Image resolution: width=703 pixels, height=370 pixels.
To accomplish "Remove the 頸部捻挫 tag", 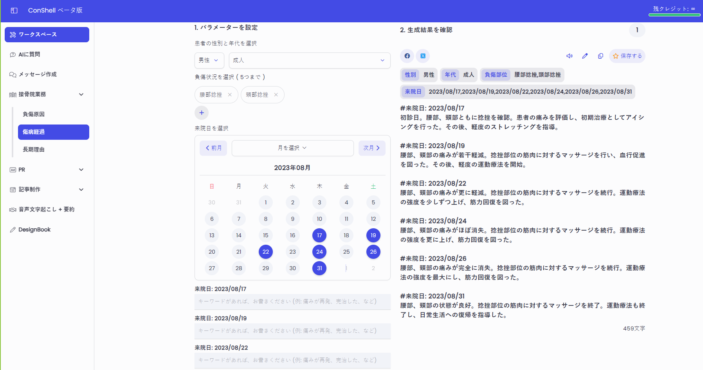I will point(276,95).
